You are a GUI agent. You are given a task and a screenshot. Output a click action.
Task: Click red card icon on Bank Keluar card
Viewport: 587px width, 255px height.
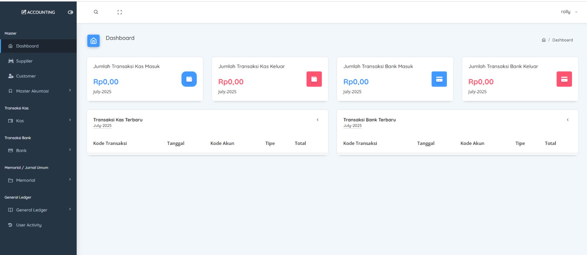564,79
